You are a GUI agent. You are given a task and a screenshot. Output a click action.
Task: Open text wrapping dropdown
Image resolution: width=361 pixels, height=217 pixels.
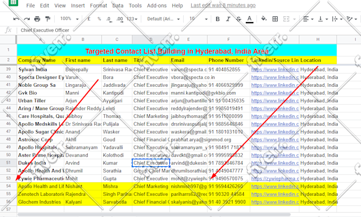coord(337,19)
